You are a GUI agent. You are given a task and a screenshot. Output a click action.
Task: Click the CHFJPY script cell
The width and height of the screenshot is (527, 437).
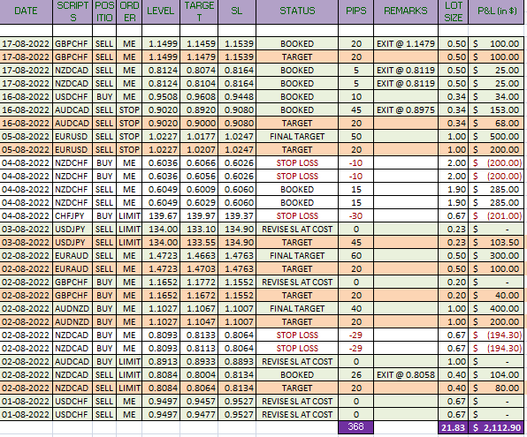pos(73,216)
